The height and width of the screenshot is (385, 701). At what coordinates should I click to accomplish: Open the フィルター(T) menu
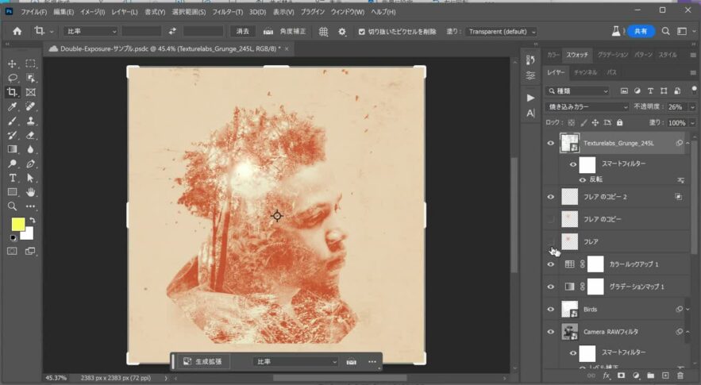[x=228, y=12]
